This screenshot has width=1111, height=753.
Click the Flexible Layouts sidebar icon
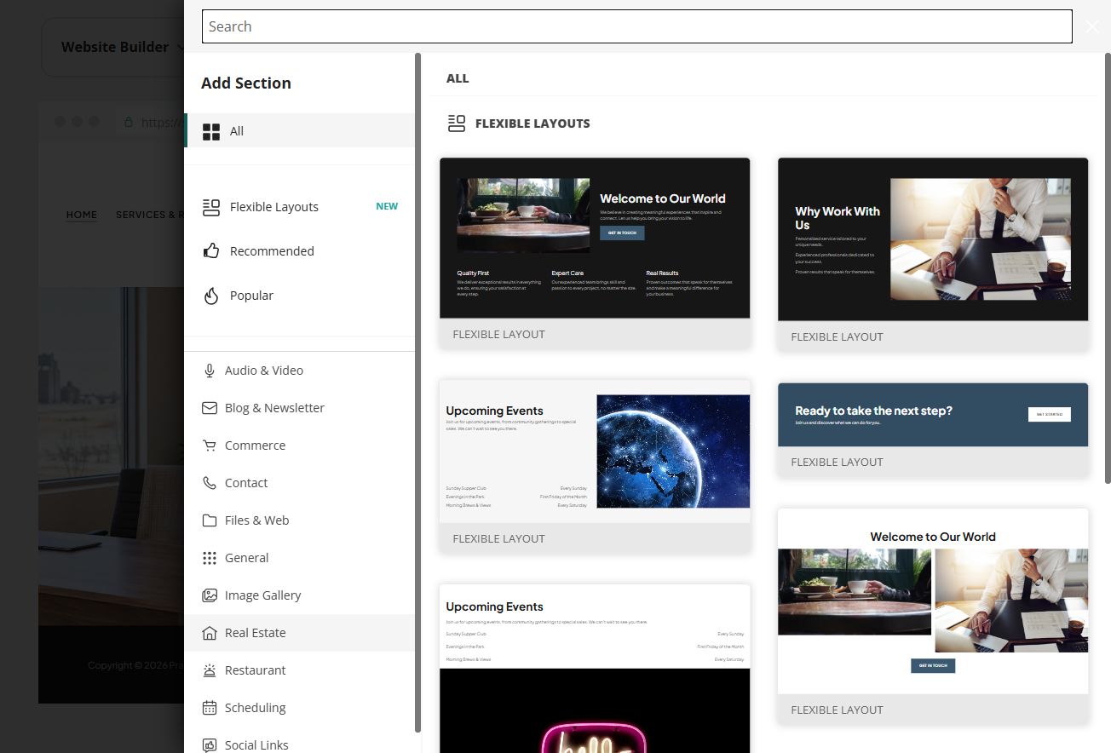coord(210,207)
